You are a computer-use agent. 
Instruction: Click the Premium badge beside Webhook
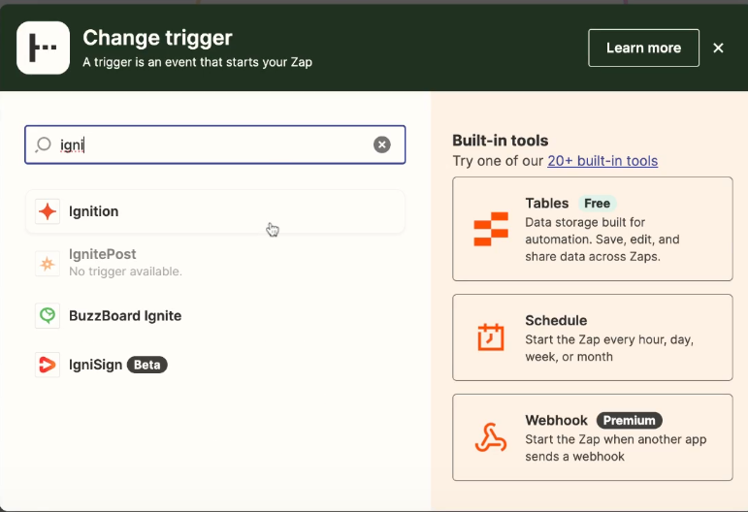(x=630, y=421)
